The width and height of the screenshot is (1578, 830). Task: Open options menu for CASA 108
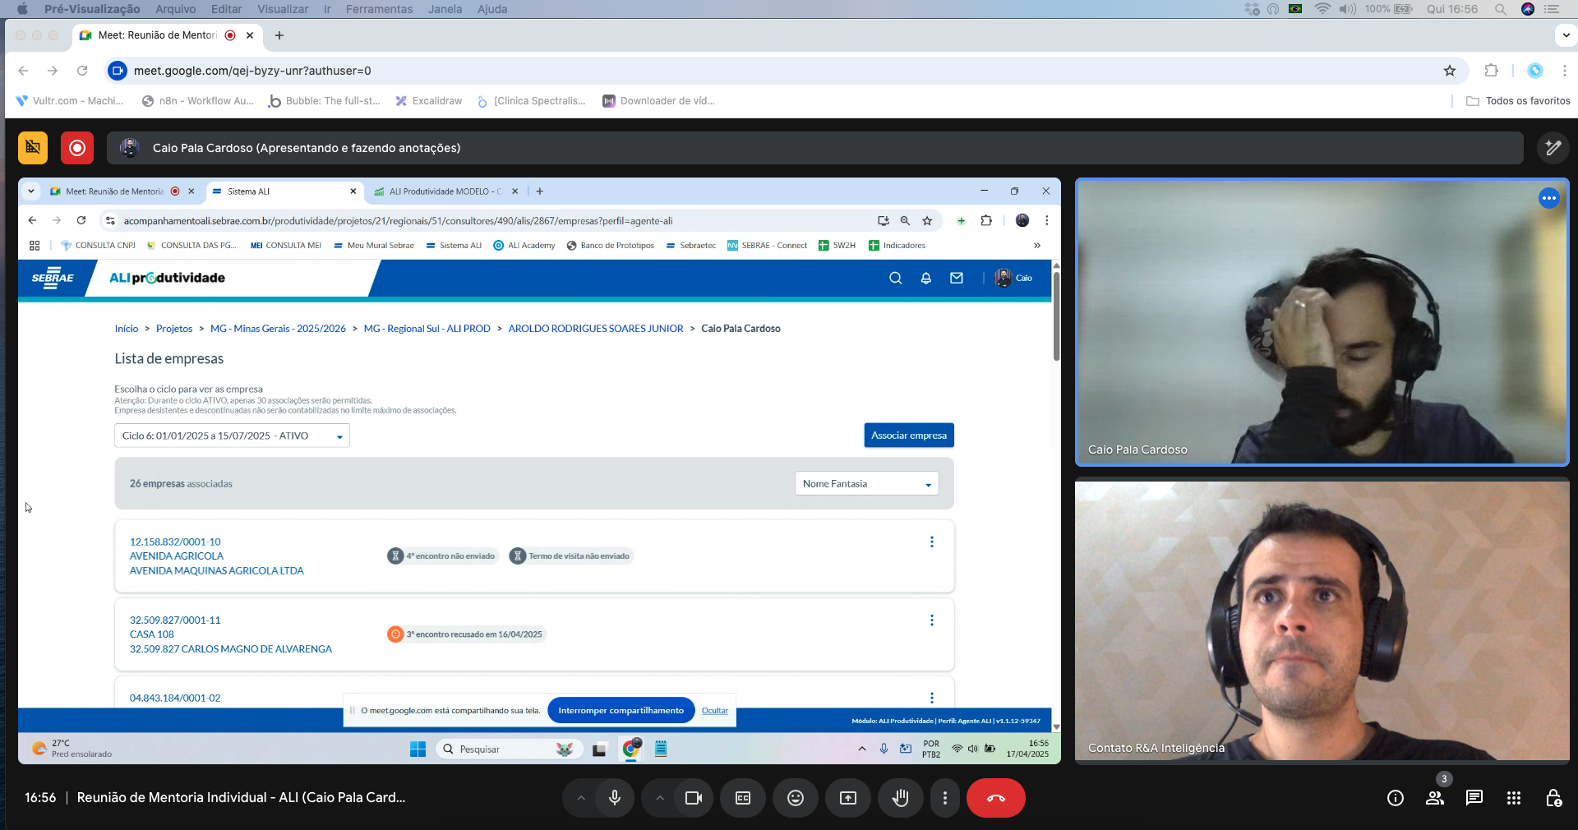click(932, 620)
